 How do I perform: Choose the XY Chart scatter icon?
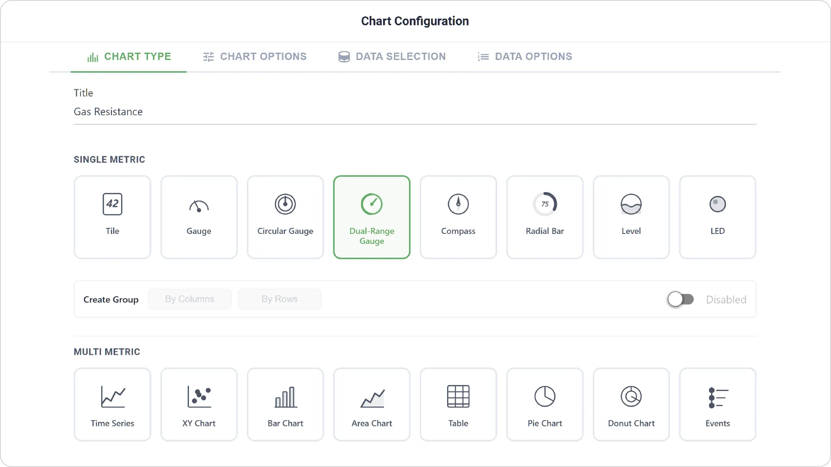[199, 397]
